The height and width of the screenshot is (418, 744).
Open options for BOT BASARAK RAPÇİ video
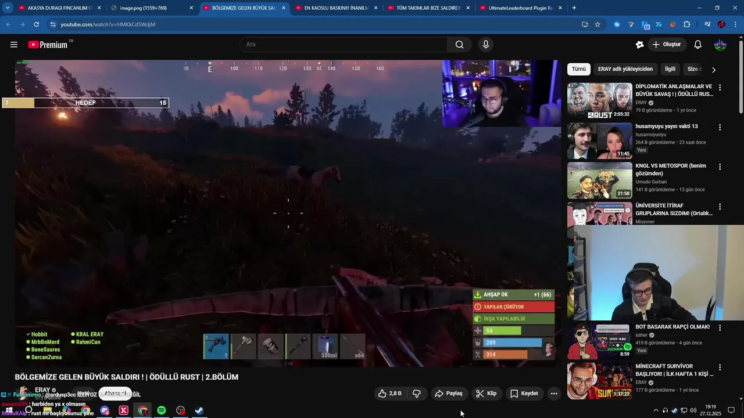point(720,327)
